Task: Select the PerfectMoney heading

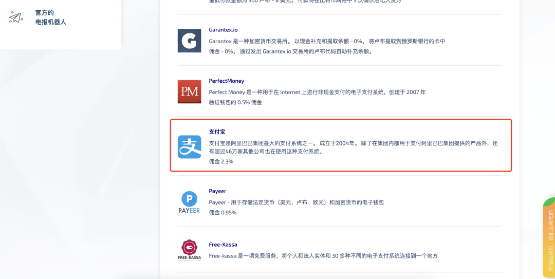Action: [x=227, y=81]
